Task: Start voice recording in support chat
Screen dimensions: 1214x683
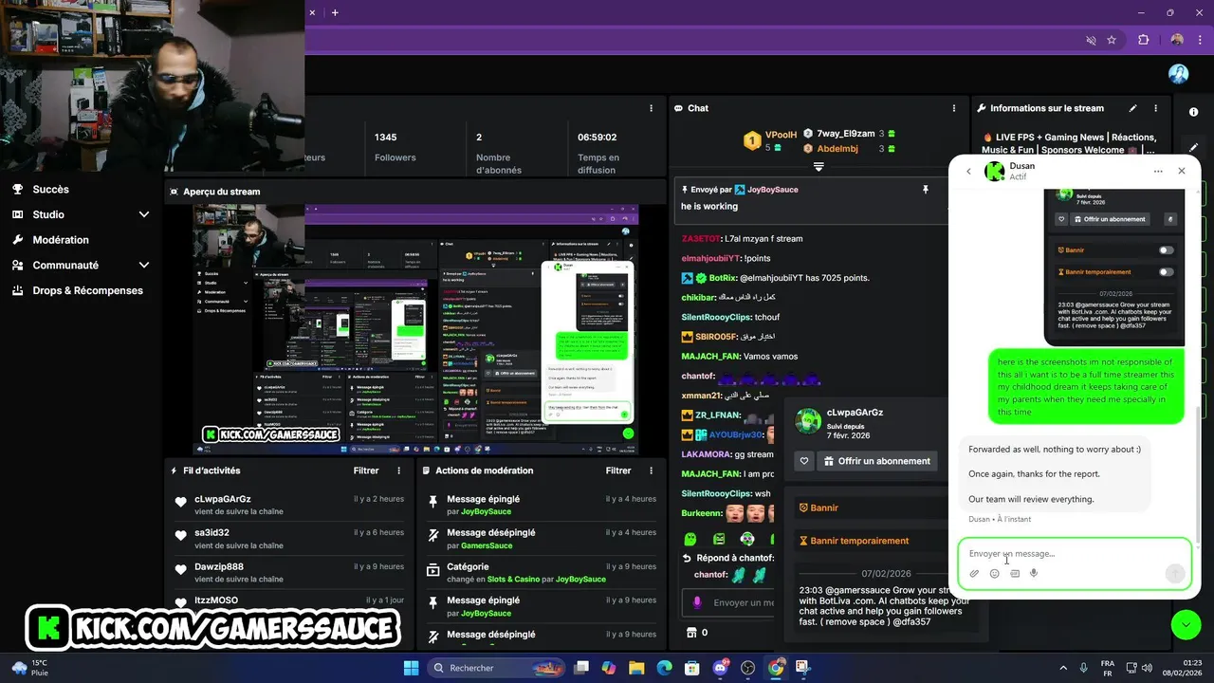Action: (1034, 573)
